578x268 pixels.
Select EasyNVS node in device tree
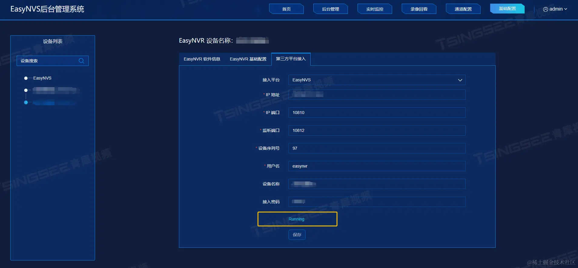point(42,78)
